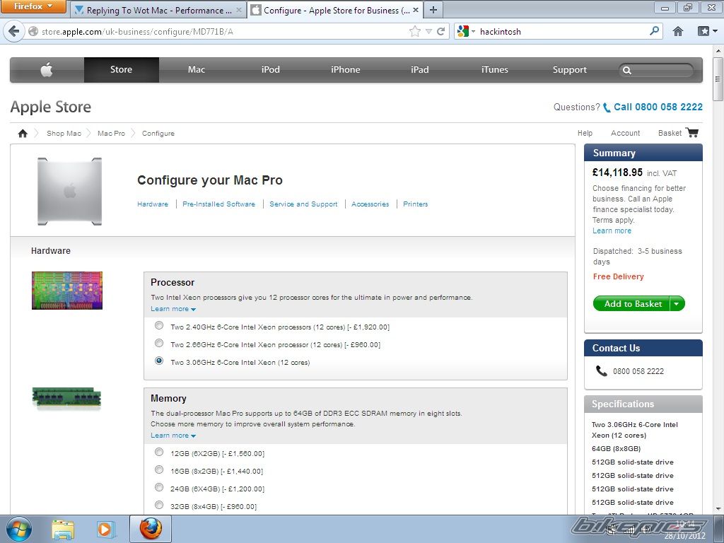Open Windows Explorer from taskbar
Viewport: 724px width, 543px height.
[x=63, y=529]
